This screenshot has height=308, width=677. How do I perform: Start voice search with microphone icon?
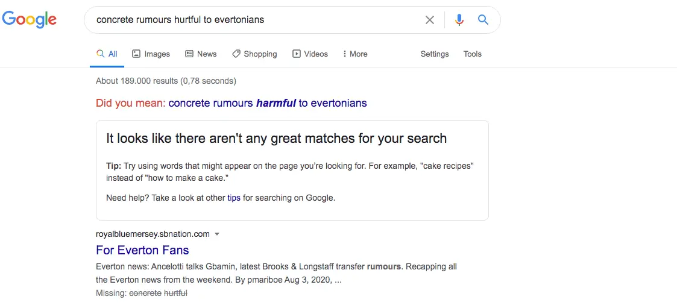459,20
